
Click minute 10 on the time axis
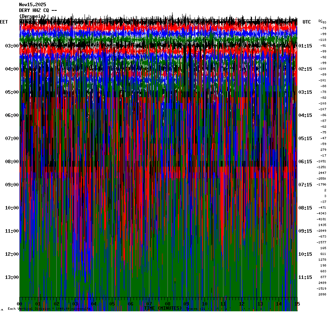[205, 304]
